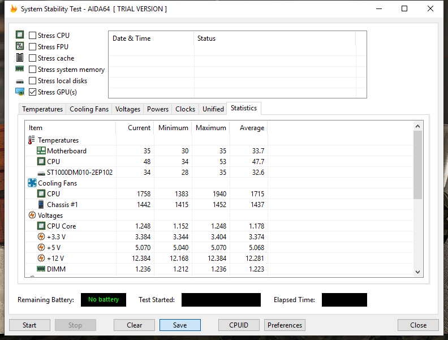Switch to the Temperatures tab
448x340 pixels.
click(x=42, y=109)
